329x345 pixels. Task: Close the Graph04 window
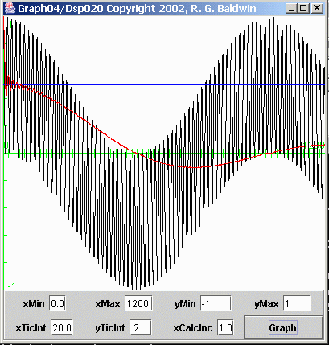click(317, 8)
